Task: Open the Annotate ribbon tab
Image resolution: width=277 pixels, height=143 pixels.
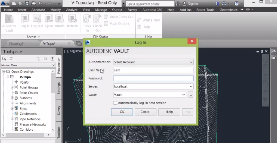Action: coord(38,10)
